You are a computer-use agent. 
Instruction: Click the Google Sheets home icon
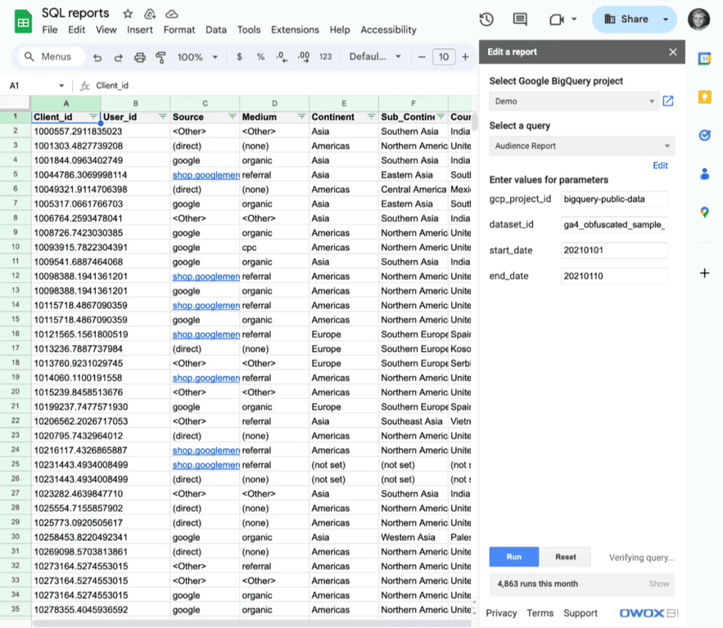point(23,22)
